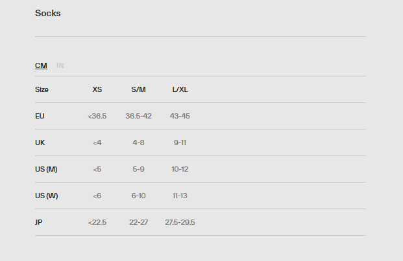Select the US (M) 10-12 cell
This screenshot has height=261, width=403.
point(180,169)
